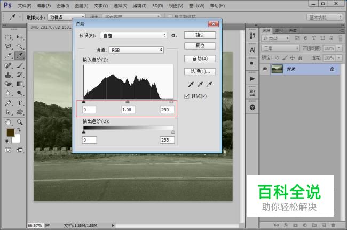Open the 取样大小 sample size dropdown
Viewport: 347px width, 230px height.
click(x=66, y=17)
